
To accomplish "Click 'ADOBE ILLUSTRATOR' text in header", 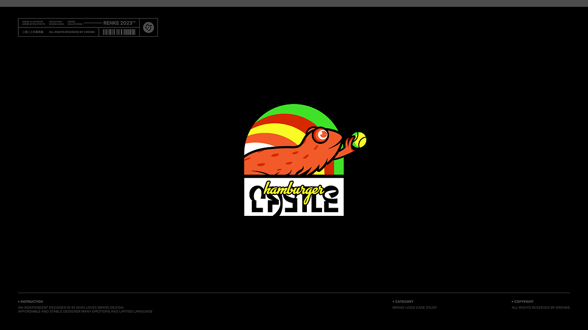I will tap(33, 22).
